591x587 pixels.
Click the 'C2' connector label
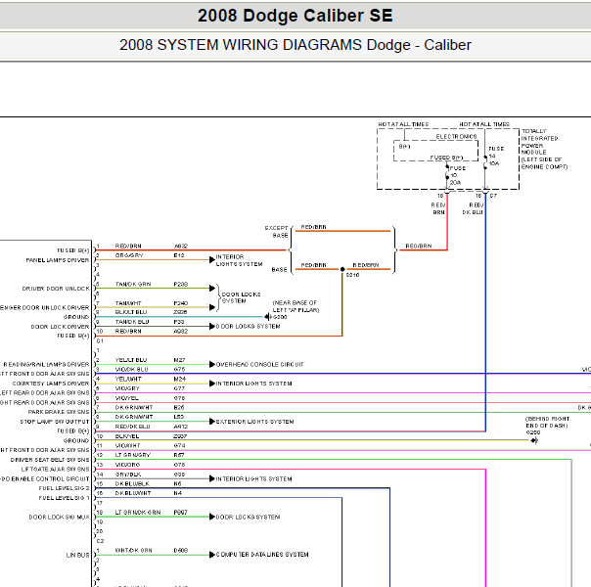[100, 541]
